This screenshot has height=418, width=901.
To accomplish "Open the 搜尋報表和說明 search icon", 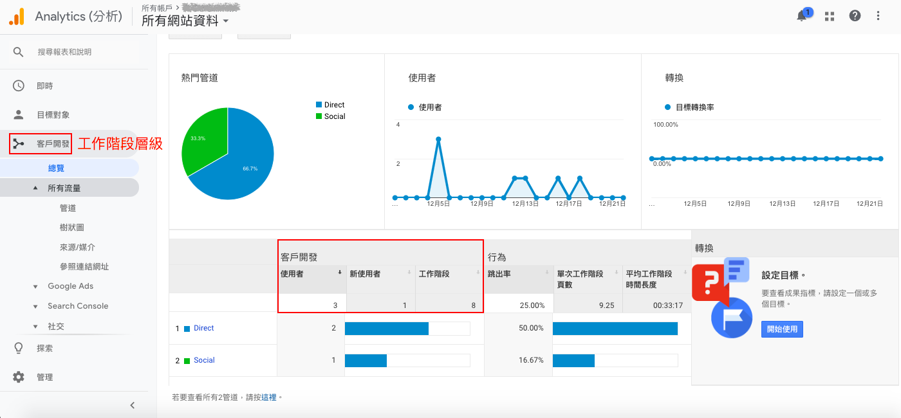I will 18,53.
